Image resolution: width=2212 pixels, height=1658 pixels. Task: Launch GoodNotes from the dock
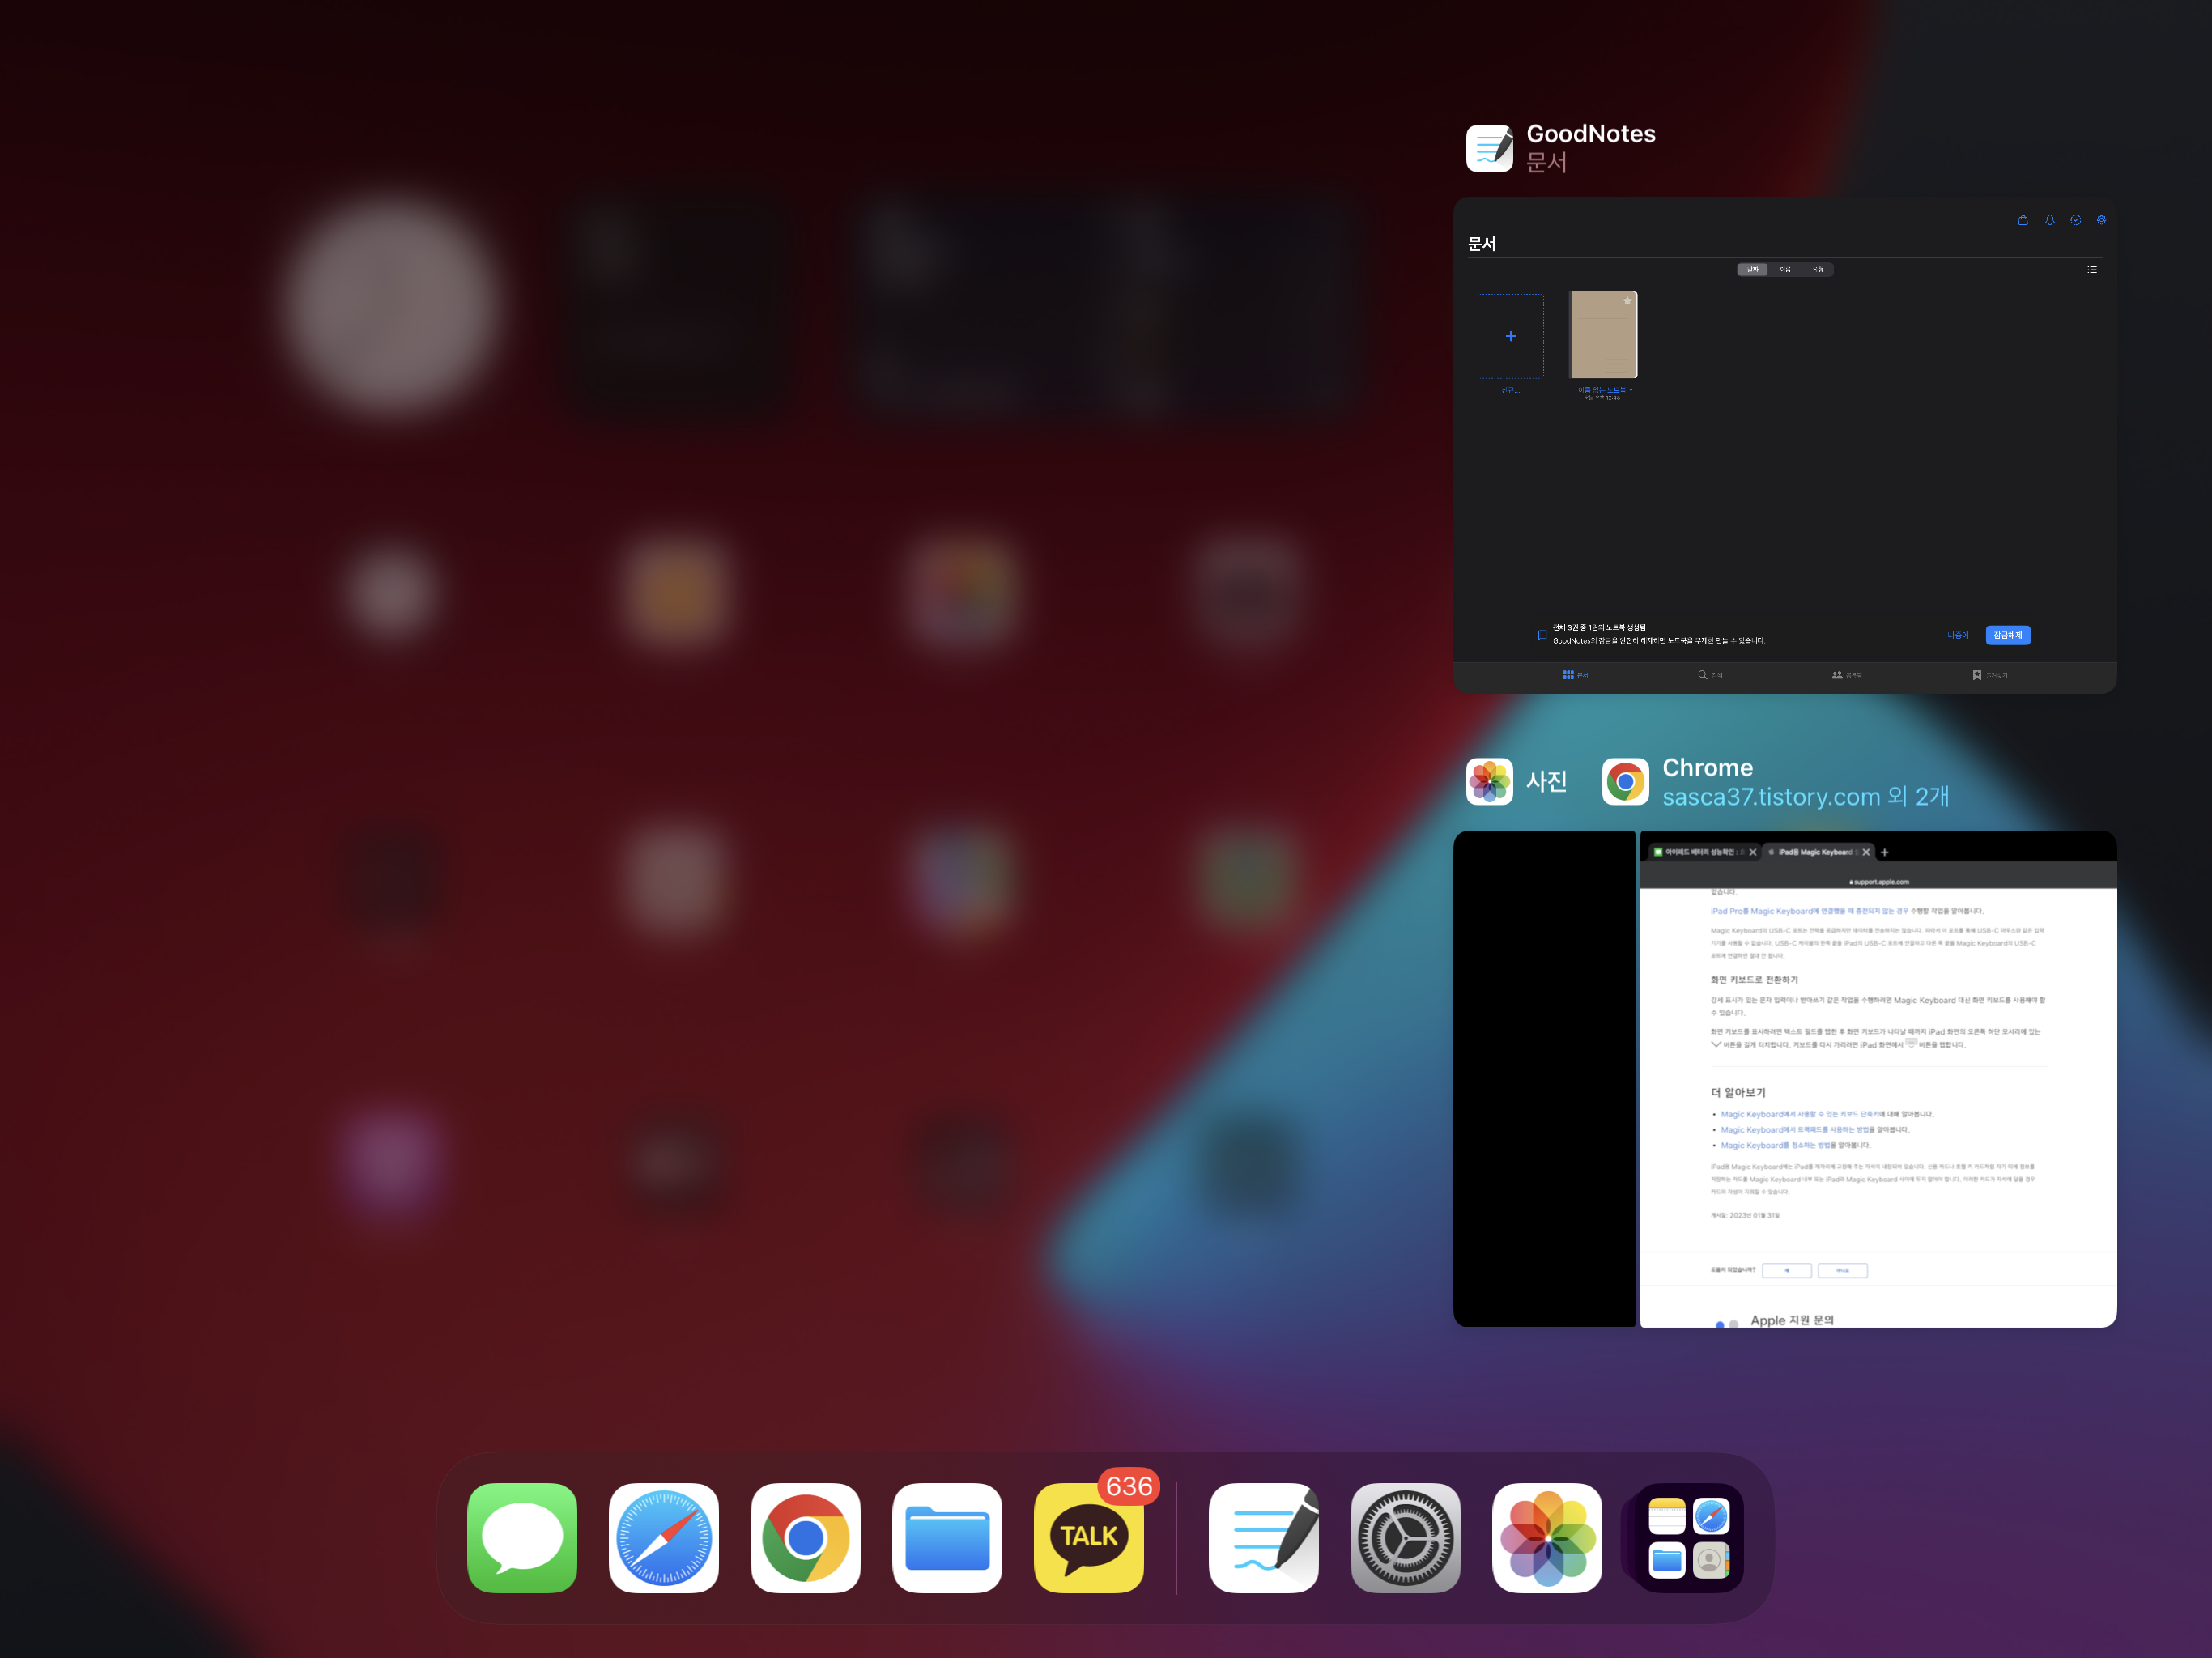coord(1263,1537)
